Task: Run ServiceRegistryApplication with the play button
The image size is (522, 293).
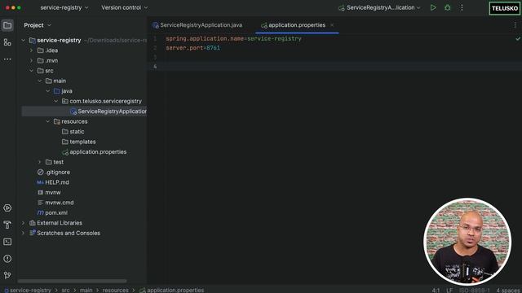Action: point(433,7)
